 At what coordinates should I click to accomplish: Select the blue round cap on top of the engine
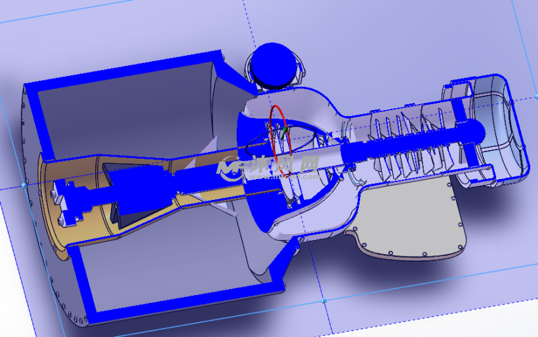[273, 64]
